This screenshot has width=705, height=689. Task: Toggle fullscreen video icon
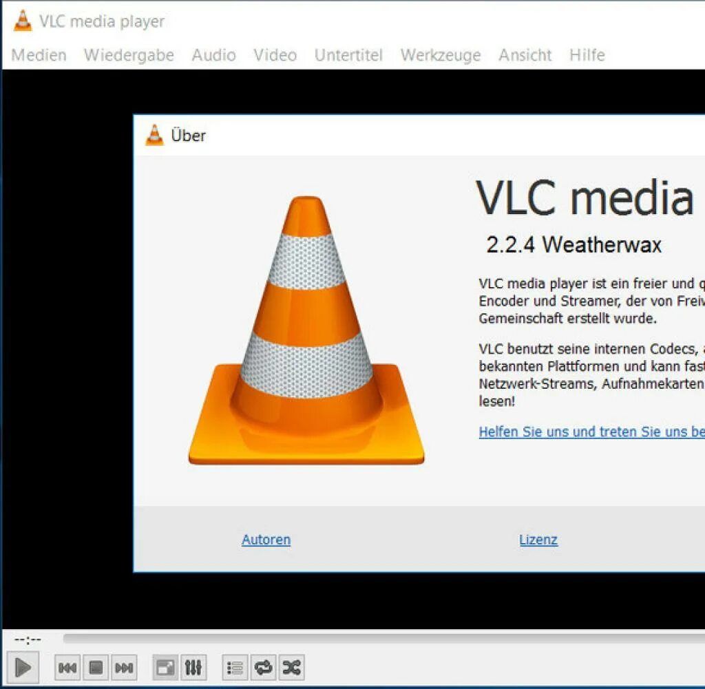click(165, 668)
